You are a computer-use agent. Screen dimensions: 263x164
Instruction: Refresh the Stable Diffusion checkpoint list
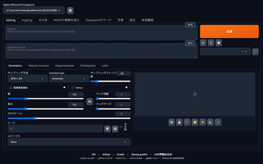[x=70, y=10]
